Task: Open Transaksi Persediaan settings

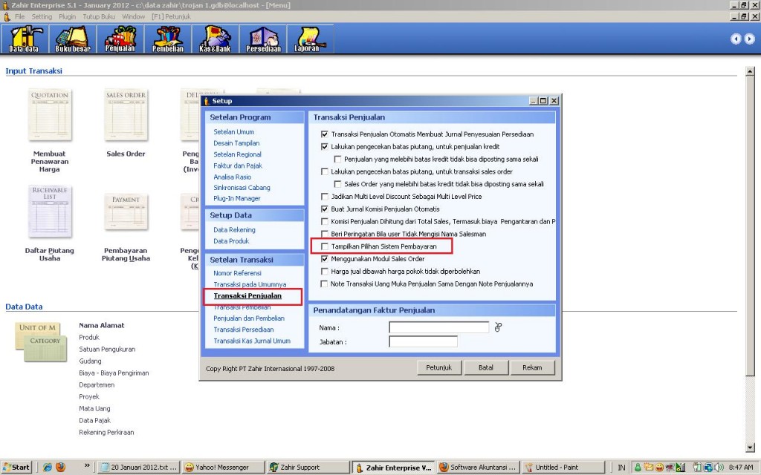Action: pyautogui.click(x=244, y=330)
